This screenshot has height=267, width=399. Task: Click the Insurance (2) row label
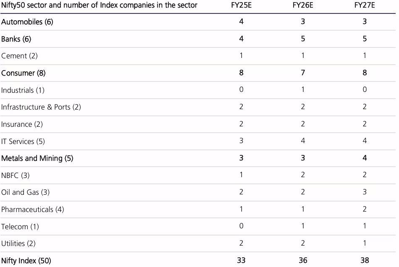[x=22, y=124]
